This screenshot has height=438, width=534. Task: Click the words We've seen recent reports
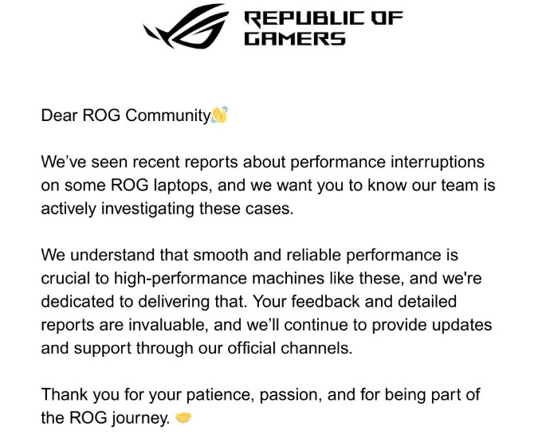point(128,162)
